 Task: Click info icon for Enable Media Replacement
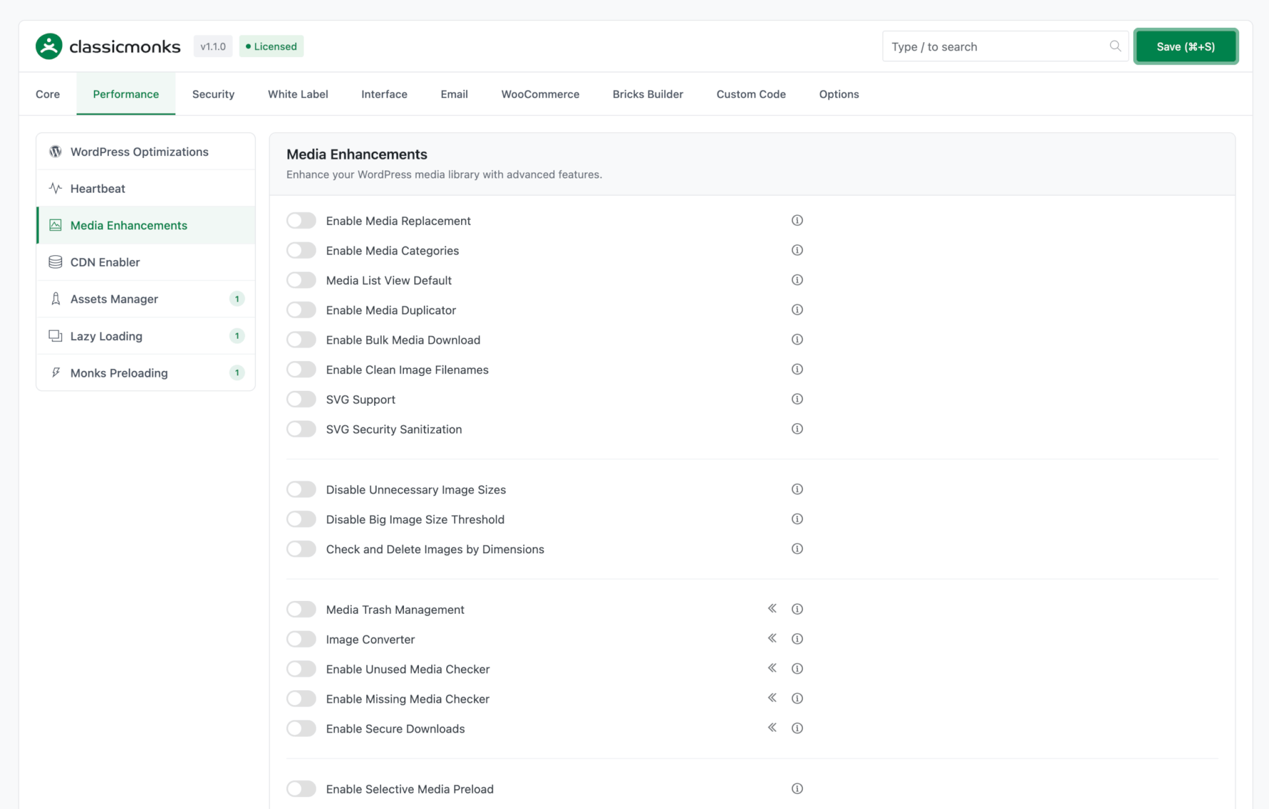tap(797, 221)
